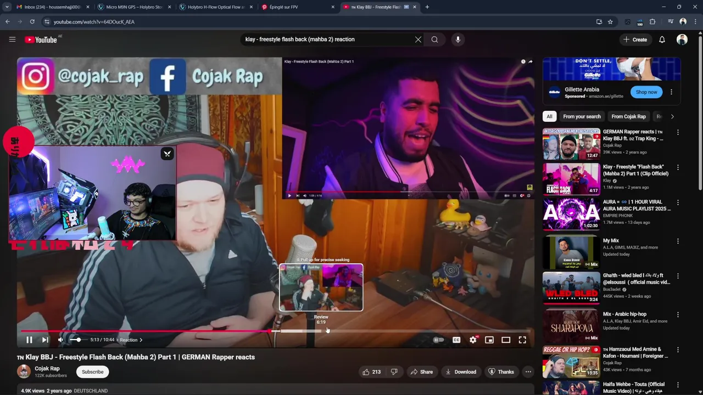The width and height of the screenshot is (703, 395).
Task: Options menu for My Mix
Action: [678, 241]
